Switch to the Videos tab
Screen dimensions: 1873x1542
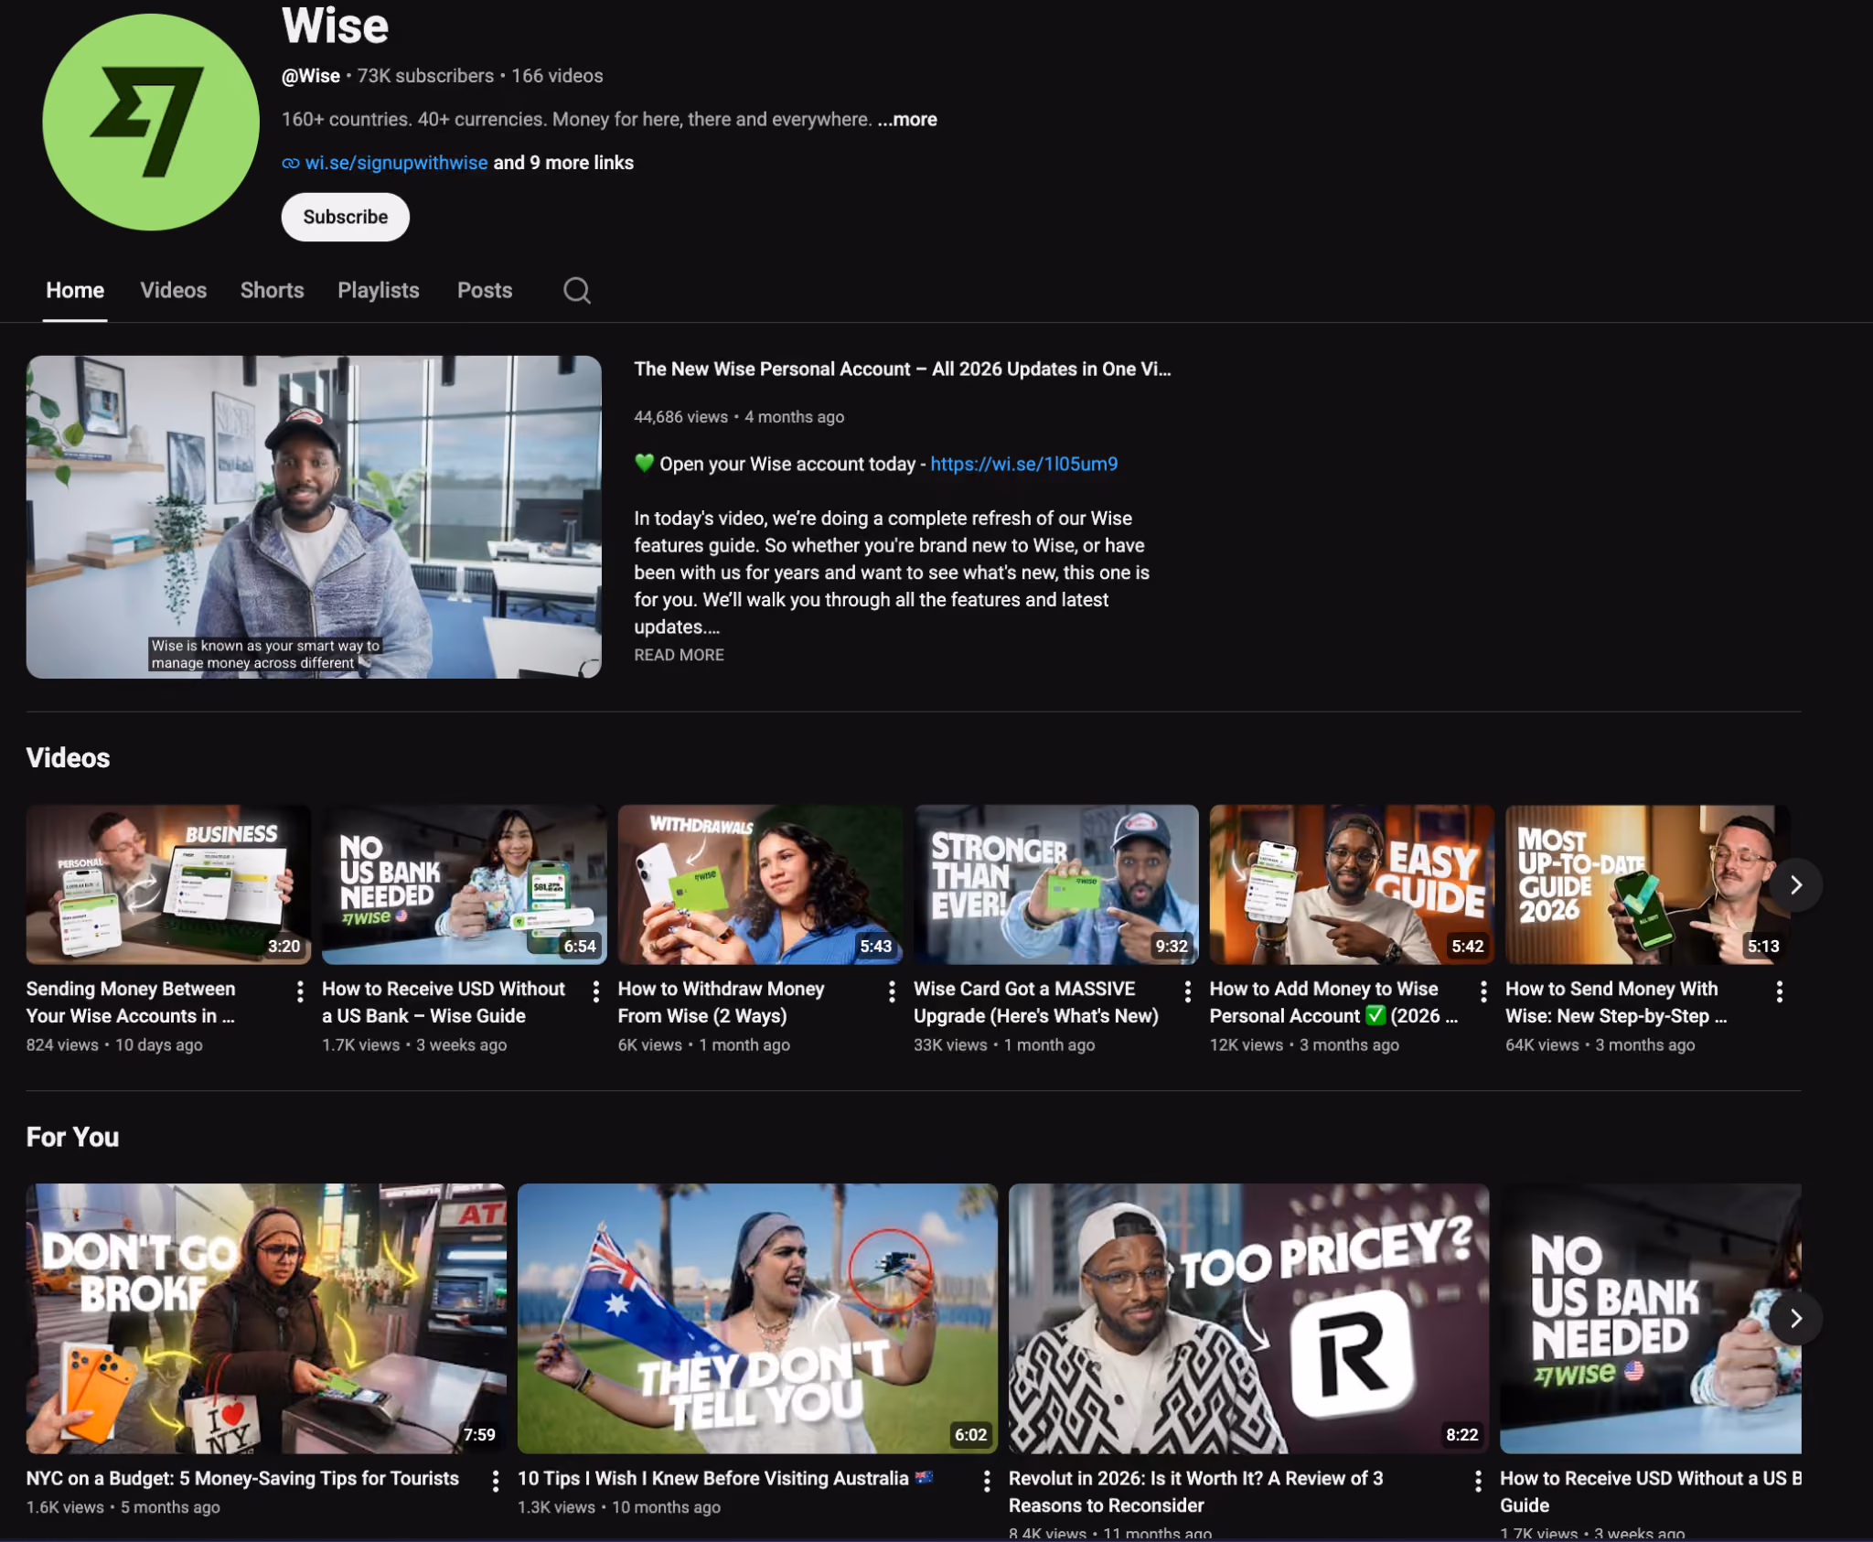tap(174, 291)
